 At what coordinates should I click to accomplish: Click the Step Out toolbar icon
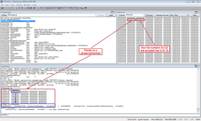point(34,8)
